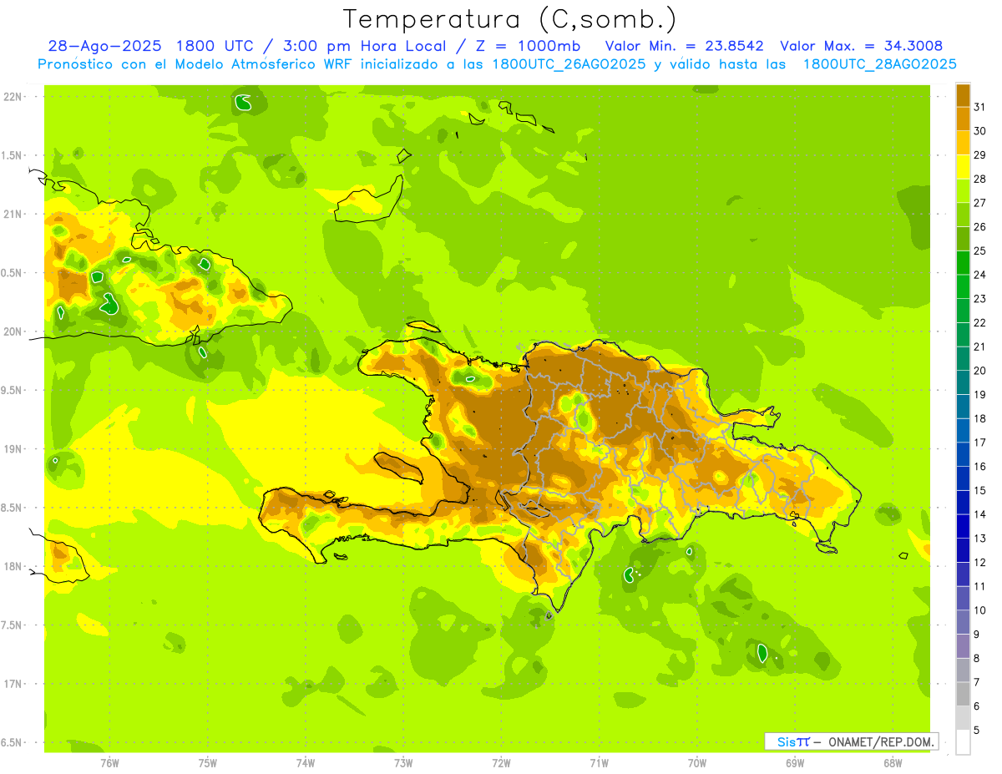Viewport: 1002px width, 774px height.
Task: Select the gray swatch between 6 and 7
Action: coord(963,694)
